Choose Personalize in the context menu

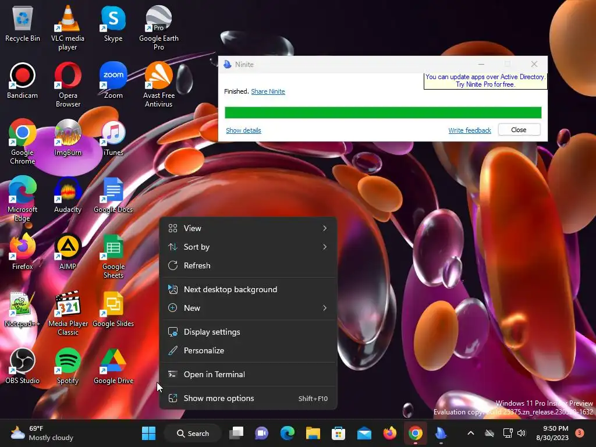point(248,350)
